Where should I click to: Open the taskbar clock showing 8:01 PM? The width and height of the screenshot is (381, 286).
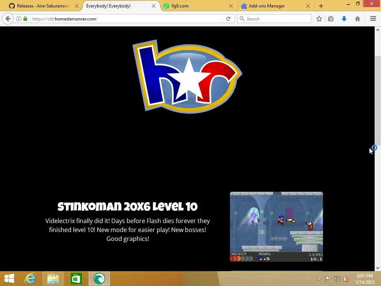365,279
